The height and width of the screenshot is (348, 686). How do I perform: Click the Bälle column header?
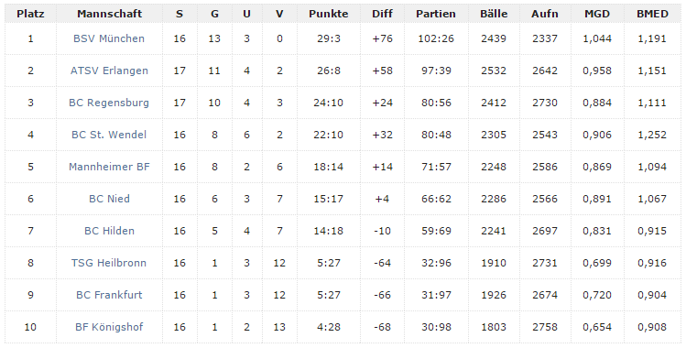(x=494, y=14)
